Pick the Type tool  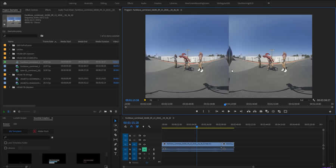coord(115,153)
